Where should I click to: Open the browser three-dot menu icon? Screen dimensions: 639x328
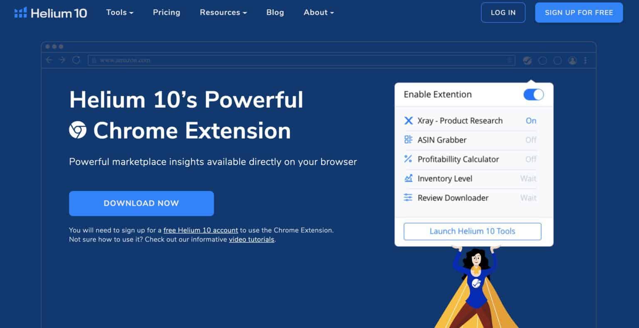coord(586,60)
